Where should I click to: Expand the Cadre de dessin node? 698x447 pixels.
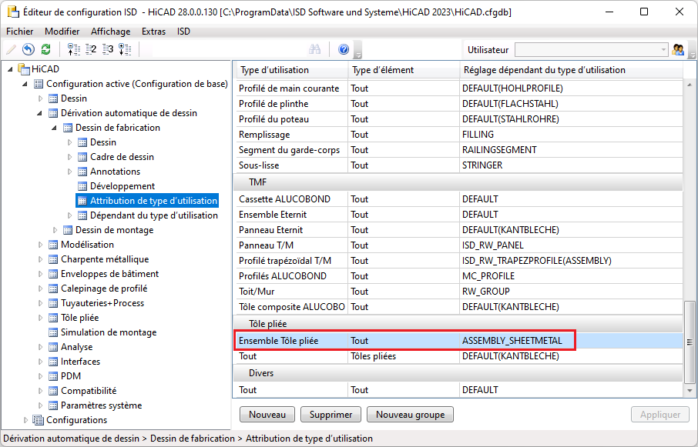[x=69, y=157]
